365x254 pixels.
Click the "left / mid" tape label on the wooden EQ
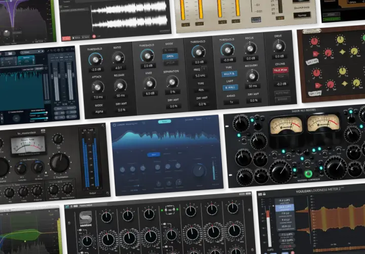point(312,61)
